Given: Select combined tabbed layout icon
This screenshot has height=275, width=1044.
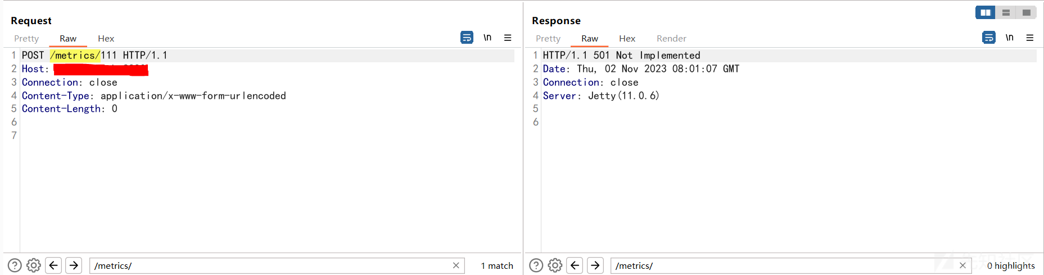Looking at the screenshot, I should [x=1026, y=12].
